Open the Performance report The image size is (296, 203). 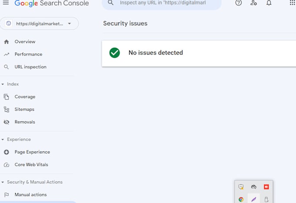28,54
